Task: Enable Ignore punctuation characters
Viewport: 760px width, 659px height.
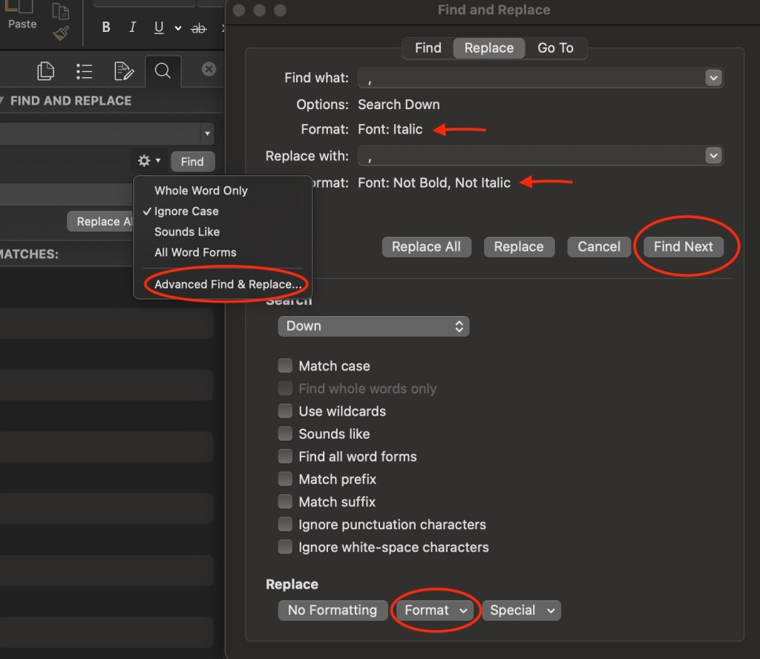Action: pyautogui.click(x=285, y=525)
